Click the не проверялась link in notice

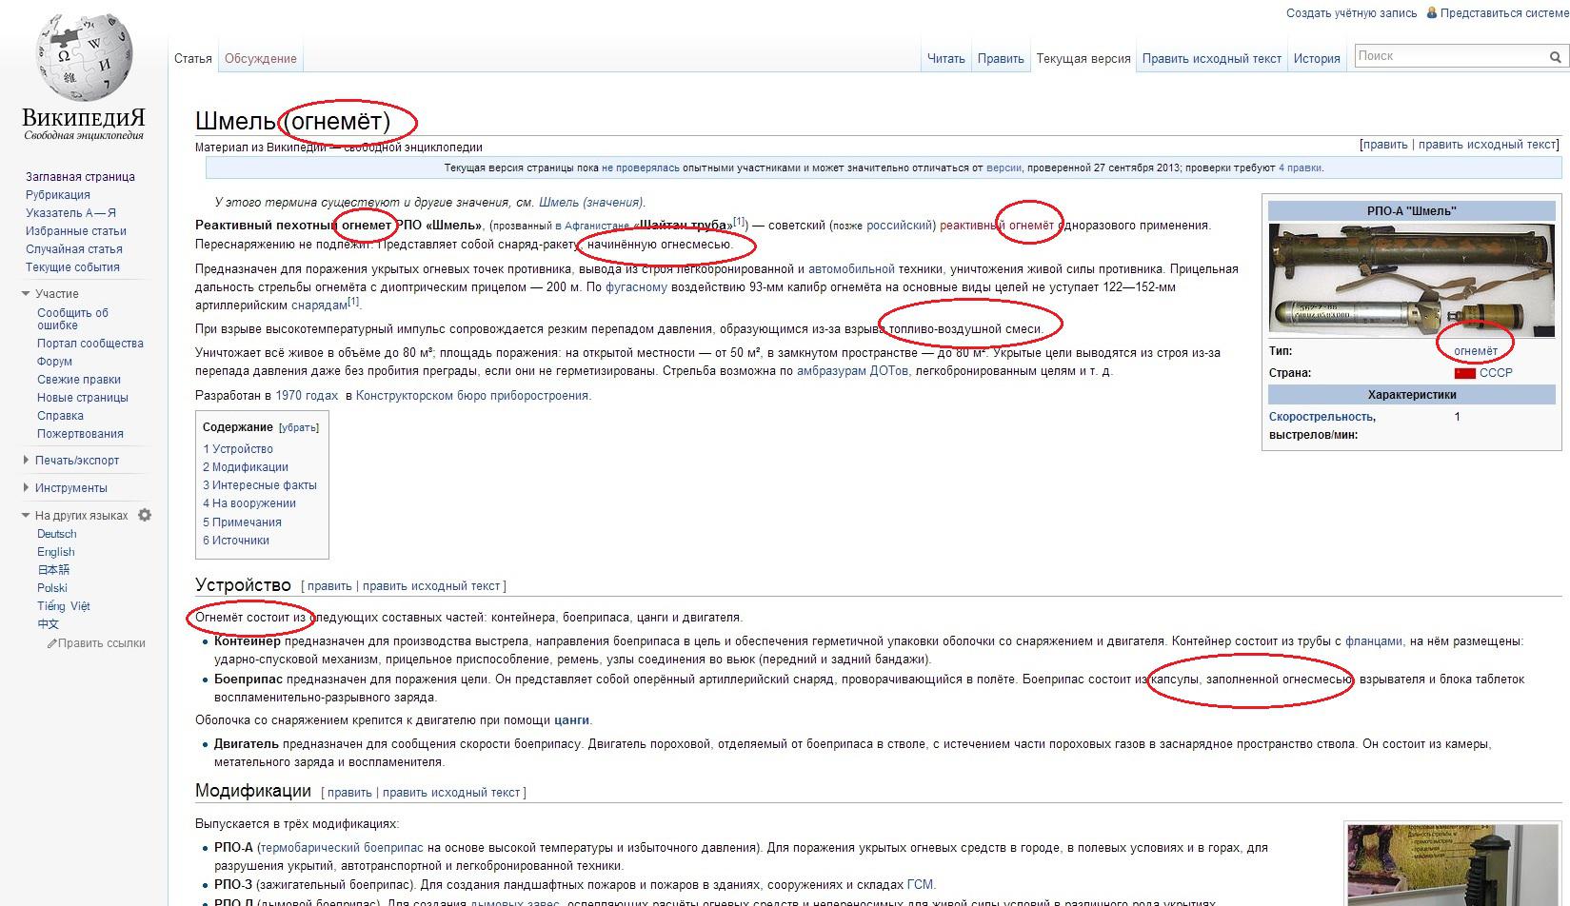[641, 168]
